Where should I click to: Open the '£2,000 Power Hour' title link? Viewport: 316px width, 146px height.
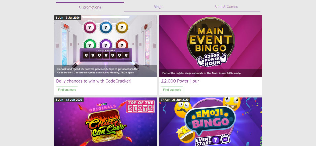point(180,81)
